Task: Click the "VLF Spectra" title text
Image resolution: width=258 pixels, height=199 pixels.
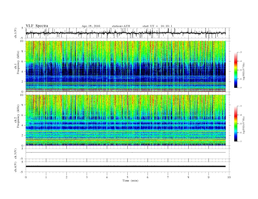Action: click(x=37, y=26)
